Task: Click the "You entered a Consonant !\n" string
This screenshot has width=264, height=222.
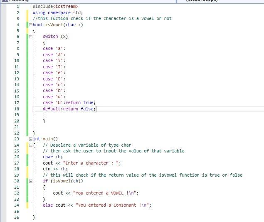Action: pos(112,205)
